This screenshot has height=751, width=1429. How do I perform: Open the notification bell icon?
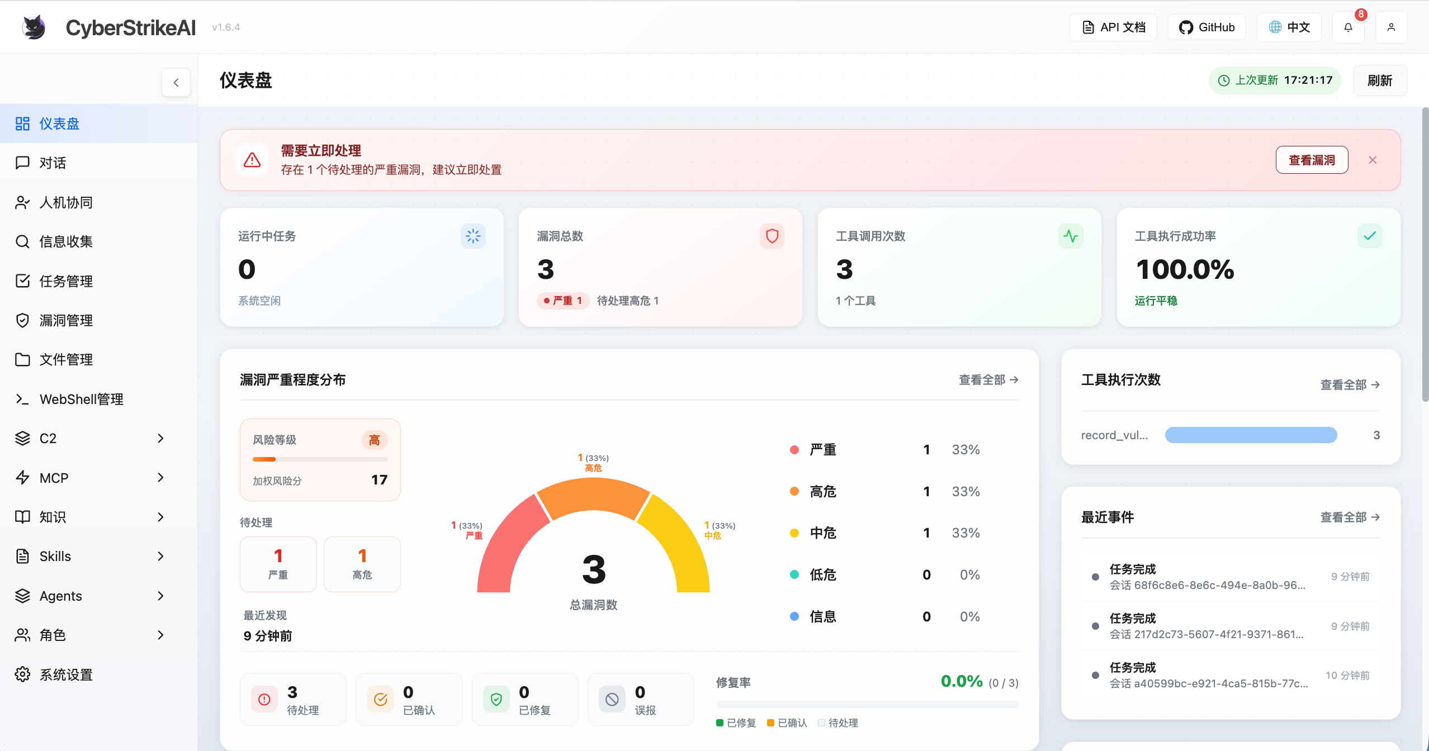1348,27
